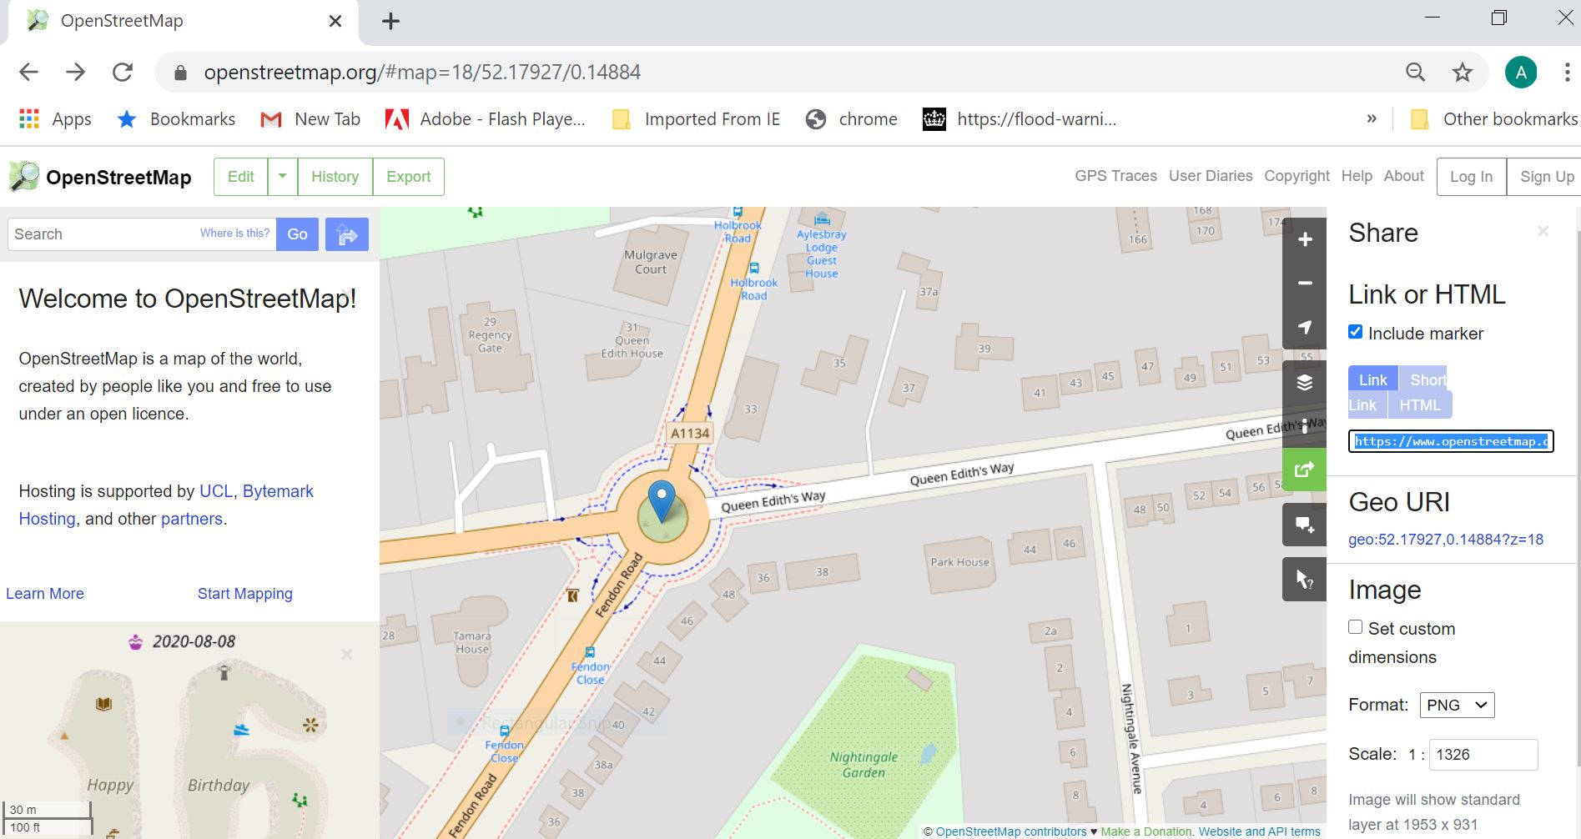Open the OpenStreetMap contributors link
This screenshot has width=1581, height=839.
(x=1011, y=831)
